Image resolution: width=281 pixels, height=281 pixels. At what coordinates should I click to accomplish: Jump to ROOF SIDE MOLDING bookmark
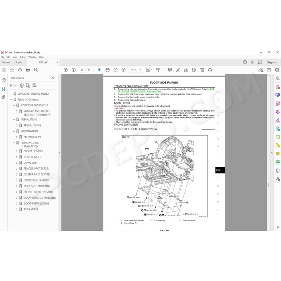click(37, 186)
